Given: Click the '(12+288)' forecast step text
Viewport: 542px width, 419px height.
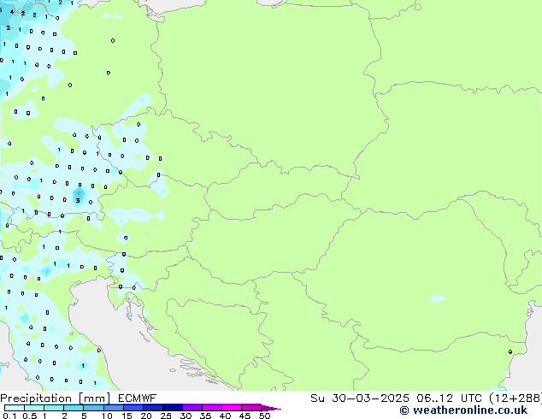Looking at the screenshot, I should point(515,398).
